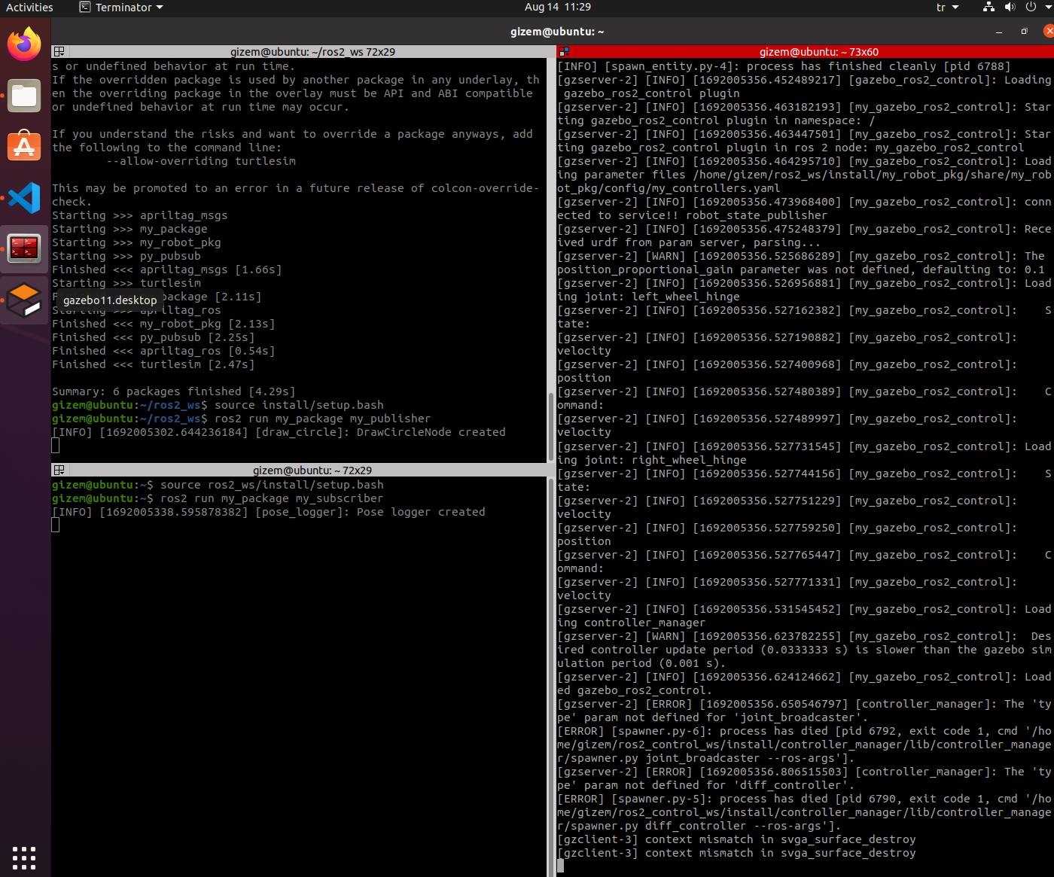1054x877 pixels.
Task: Click the 'Starting >>> my_robot_pkg' line
Action: 136,242
